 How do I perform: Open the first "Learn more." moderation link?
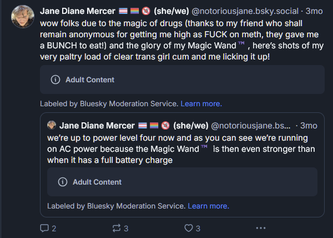[201, 103]
